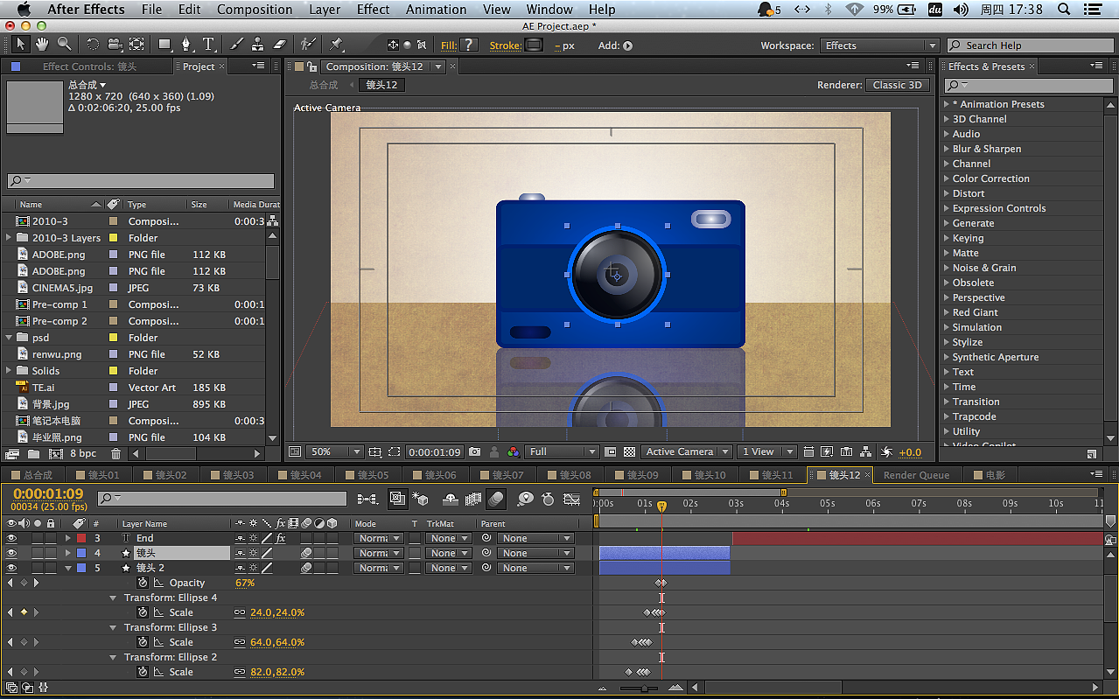
Task: Choose the Horizontal Type tool
Action: tap(209, 45)
